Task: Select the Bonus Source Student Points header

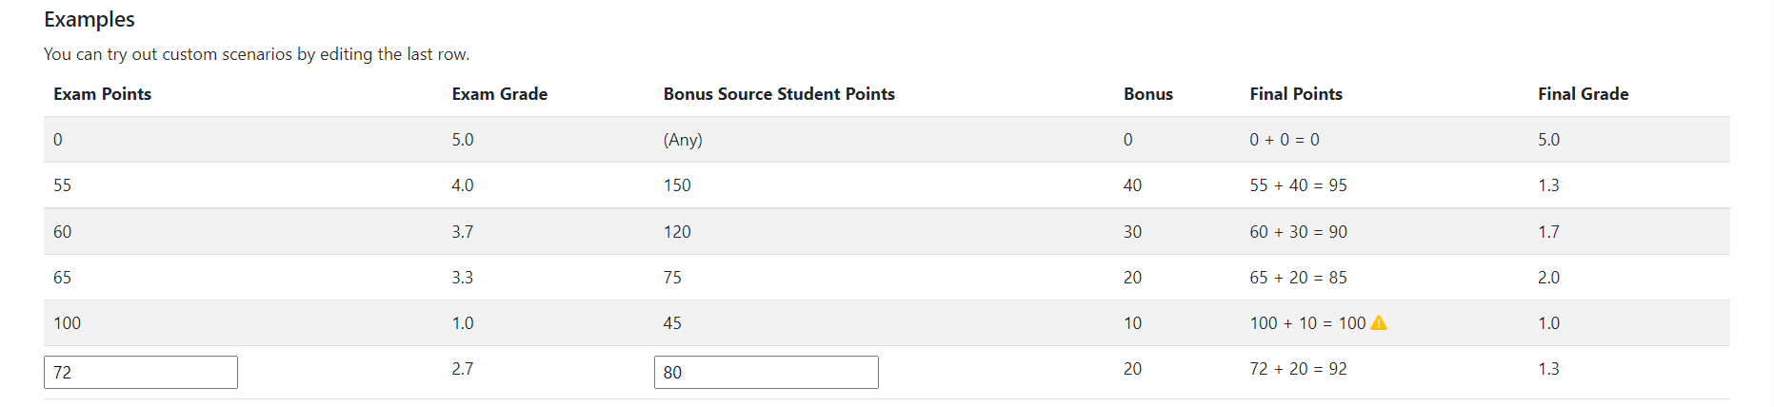Action: pyautogui.click(x=779, y=94)
